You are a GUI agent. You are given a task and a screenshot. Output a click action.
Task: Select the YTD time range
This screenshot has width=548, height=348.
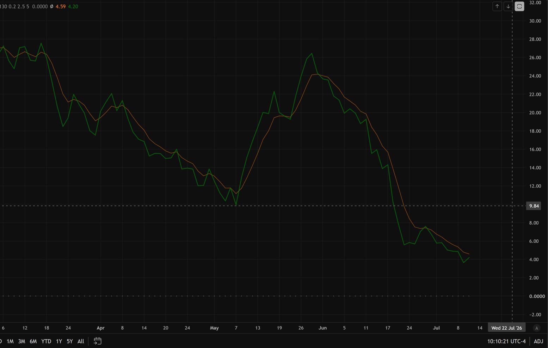[46, 341]
